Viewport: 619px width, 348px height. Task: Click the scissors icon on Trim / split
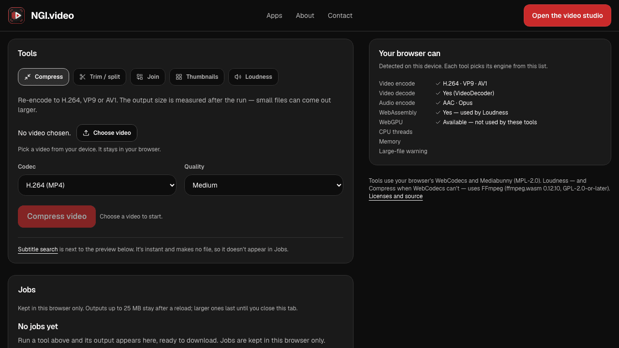[x=83, y=77]
